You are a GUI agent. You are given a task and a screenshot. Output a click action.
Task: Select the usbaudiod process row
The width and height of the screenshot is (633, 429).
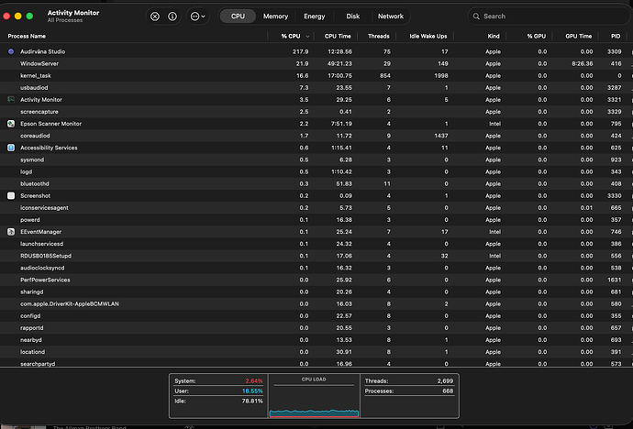pyautogui.click(x=316, y=87)
